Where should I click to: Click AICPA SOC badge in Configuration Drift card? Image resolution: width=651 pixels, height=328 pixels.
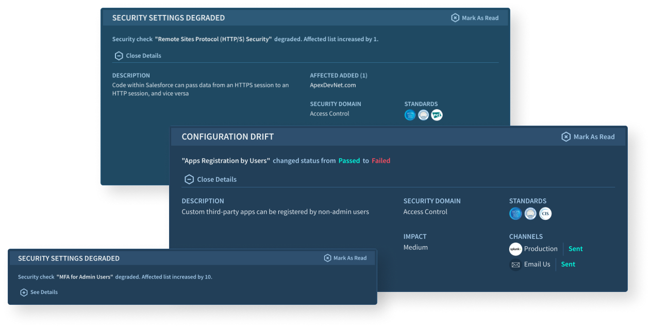pos(515,214)
